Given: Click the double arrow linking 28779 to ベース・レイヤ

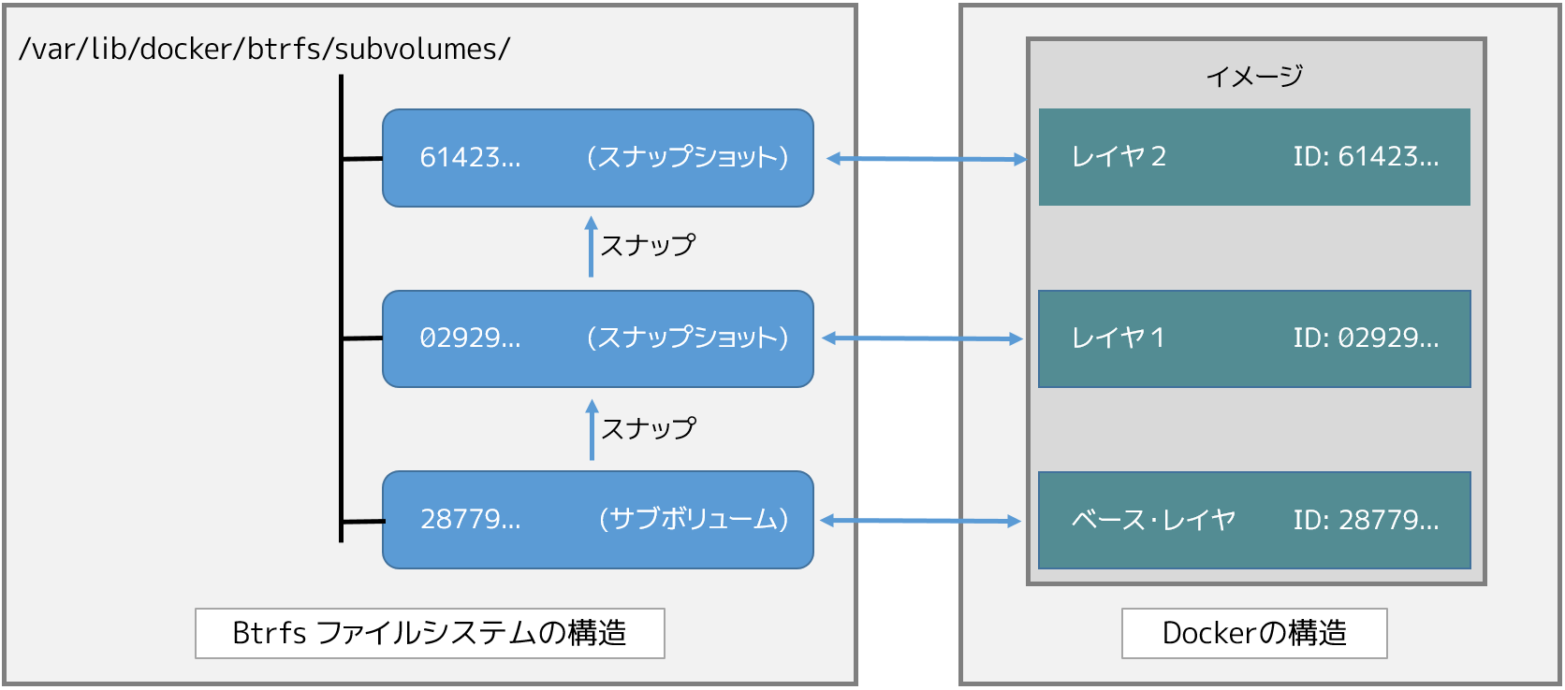Looking at the screenshot, I should point(921,521).
